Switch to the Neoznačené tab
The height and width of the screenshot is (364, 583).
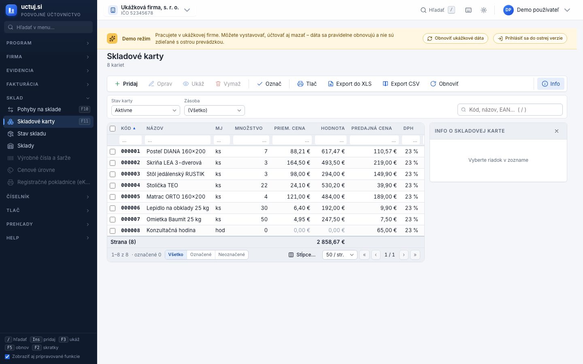tap(232, 255)
